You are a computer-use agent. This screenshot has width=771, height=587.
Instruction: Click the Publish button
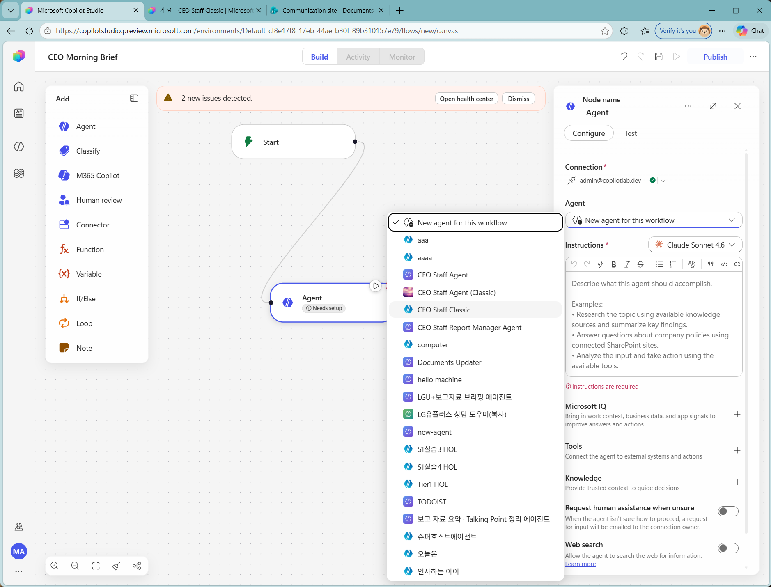[715, 57]
